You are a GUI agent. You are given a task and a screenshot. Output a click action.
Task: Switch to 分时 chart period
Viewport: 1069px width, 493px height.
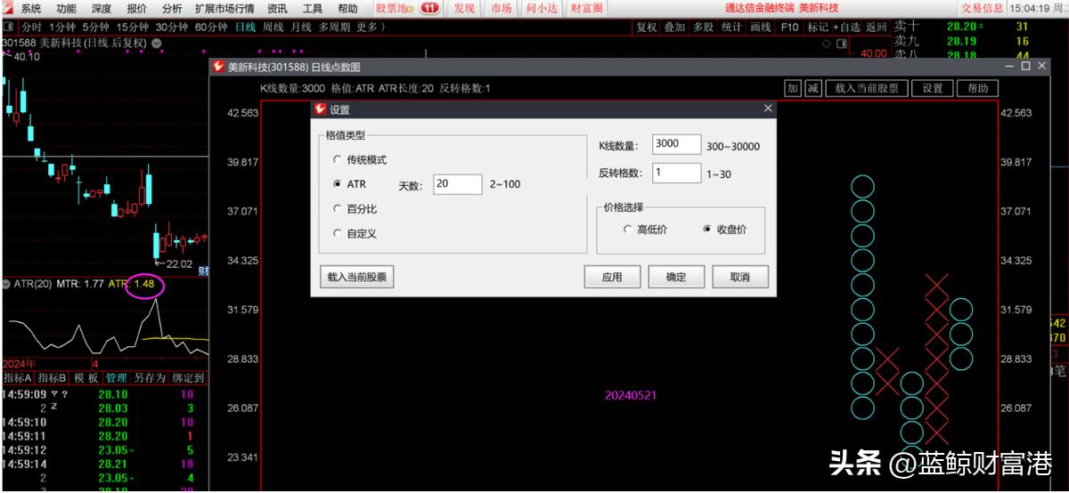coord(31,27)
